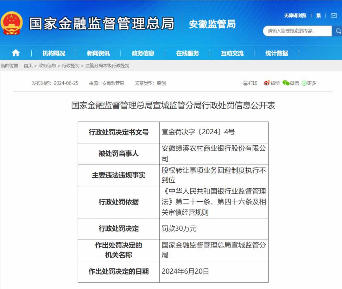Click the legal basis cell 中华人民共和国银行业监督管理法

tap(214, 202)
